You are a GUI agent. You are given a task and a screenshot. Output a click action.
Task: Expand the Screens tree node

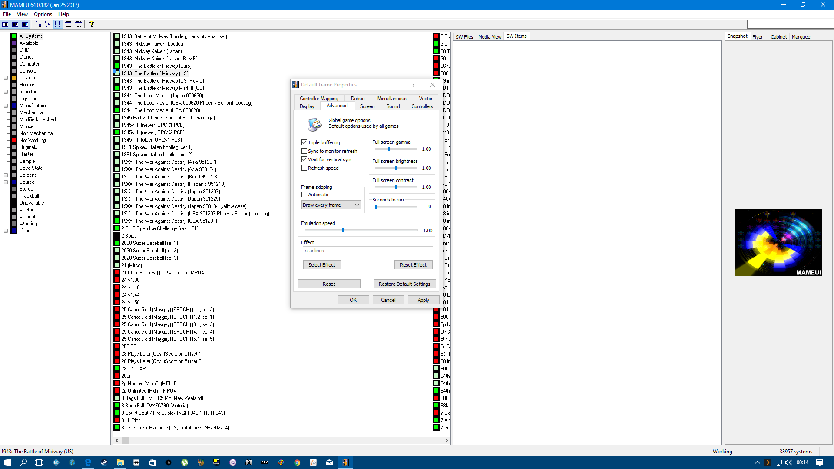(6, 175)
